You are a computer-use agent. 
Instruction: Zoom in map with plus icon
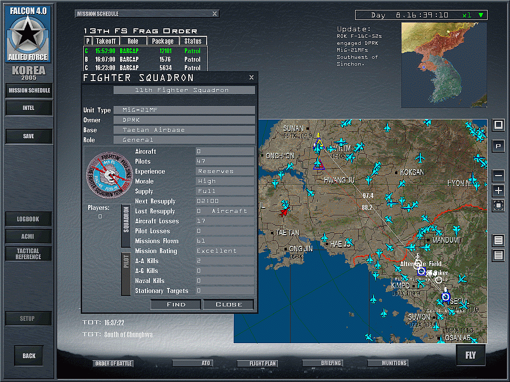[498, 191]
